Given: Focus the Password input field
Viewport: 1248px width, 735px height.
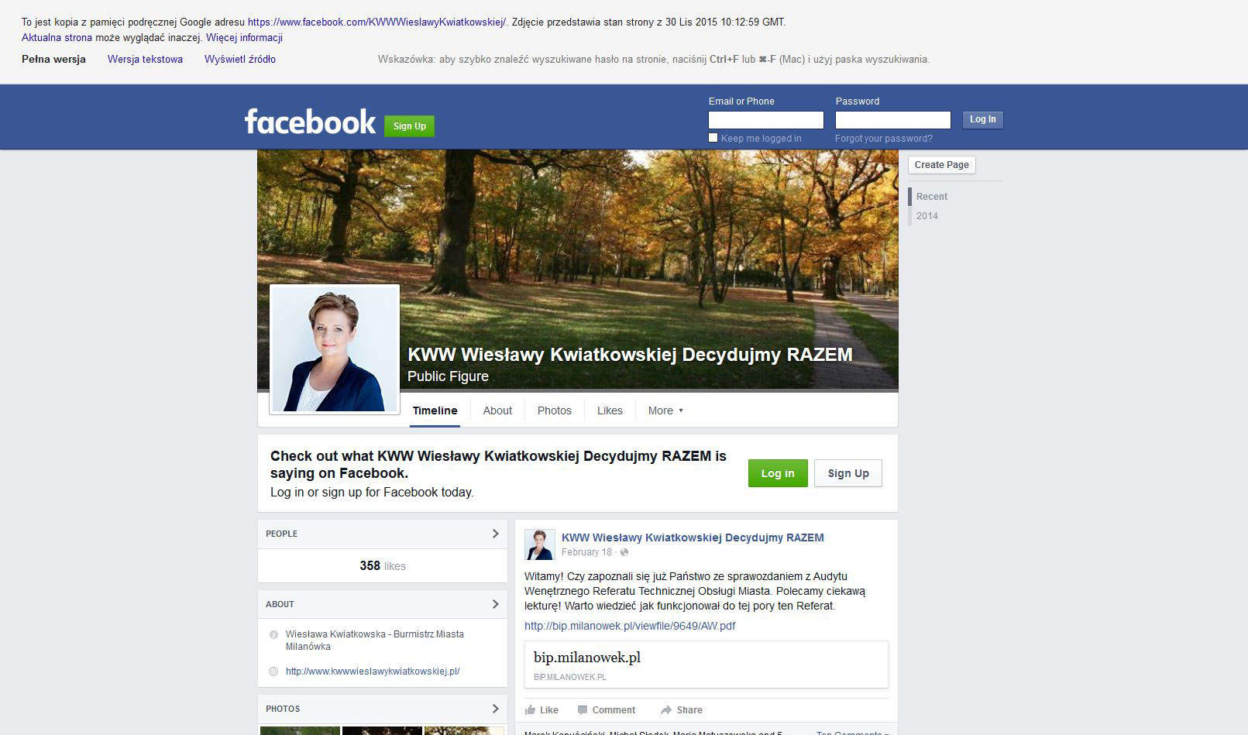Looking at the screenshot, I should pos(893,120).
